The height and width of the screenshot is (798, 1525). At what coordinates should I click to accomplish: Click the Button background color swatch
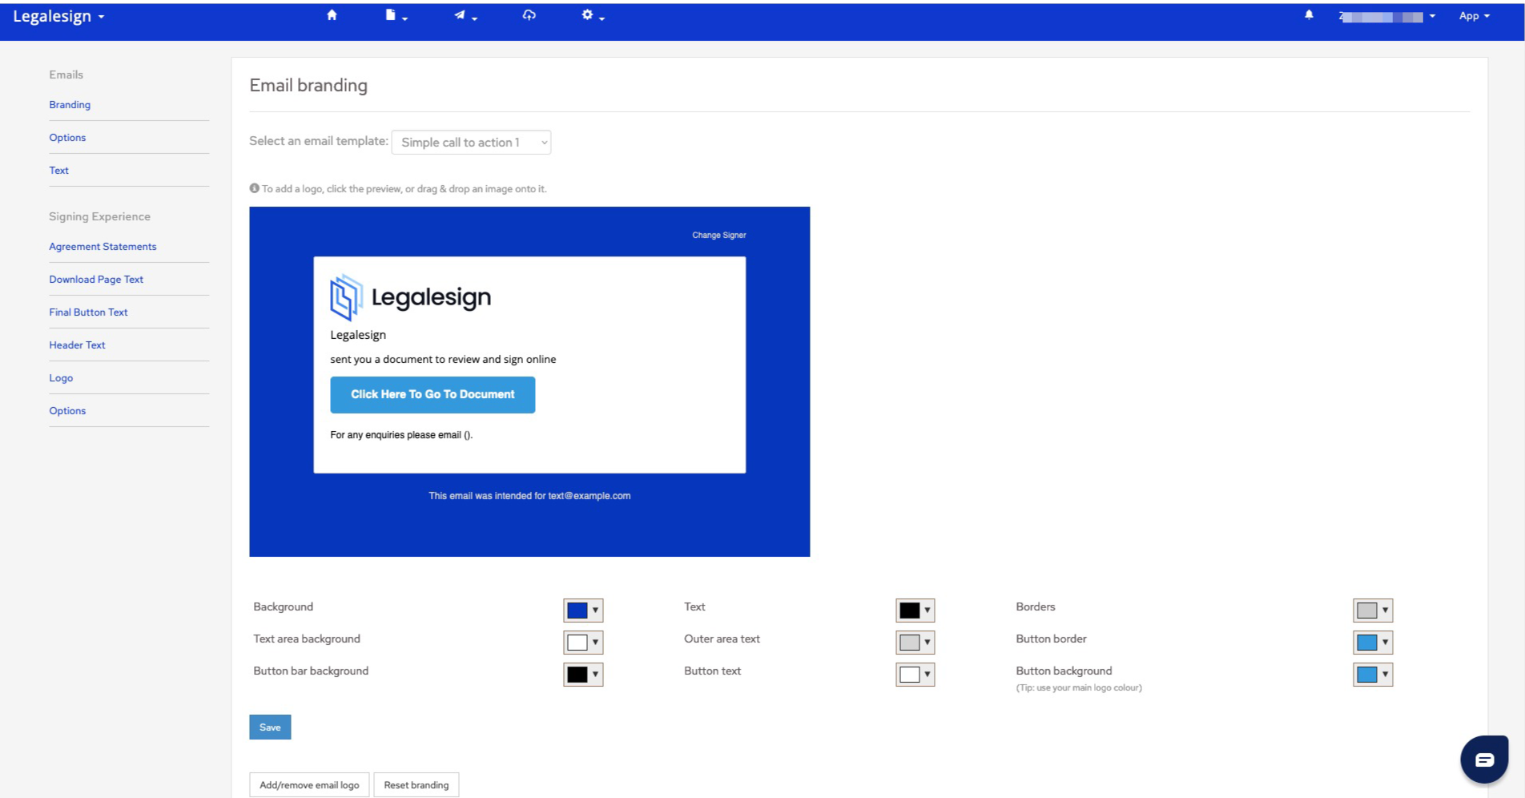[x=1367, y=674]
